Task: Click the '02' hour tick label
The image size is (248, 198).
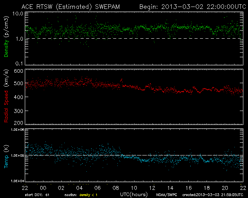Action: tap(61, 188)
